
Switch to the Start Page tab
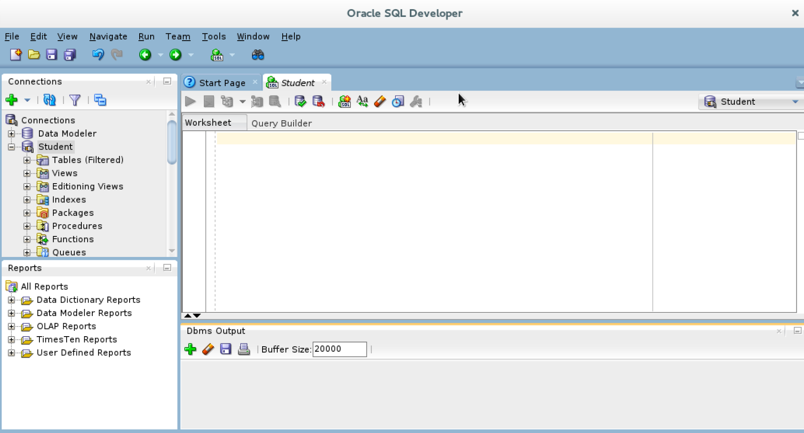pos(222,83)
